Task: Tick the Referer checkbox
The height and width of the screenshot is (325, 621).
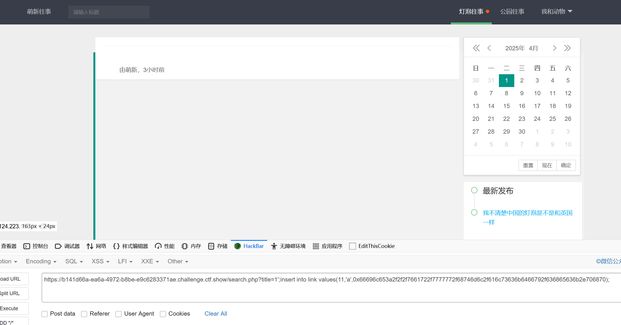Action: pyautogui.click(x=84, y=314)
